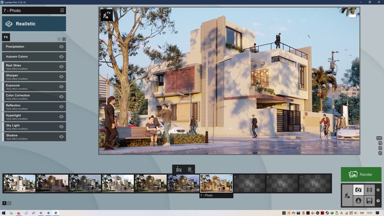Open the notification center icon
The image size is (384, 216).
coord(378,213)
